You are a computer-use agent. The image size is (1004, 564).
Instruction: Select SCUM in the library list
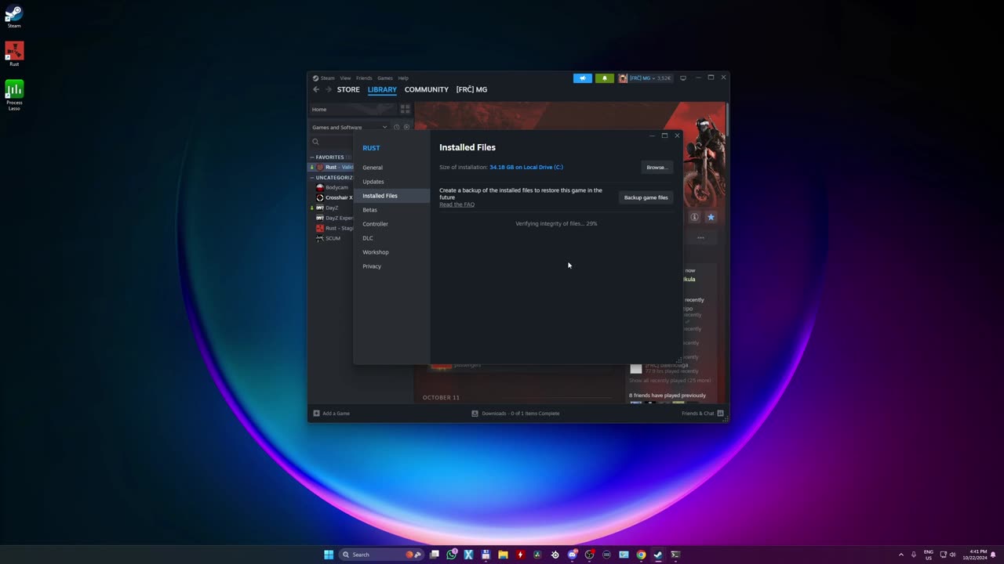(333, 238)
